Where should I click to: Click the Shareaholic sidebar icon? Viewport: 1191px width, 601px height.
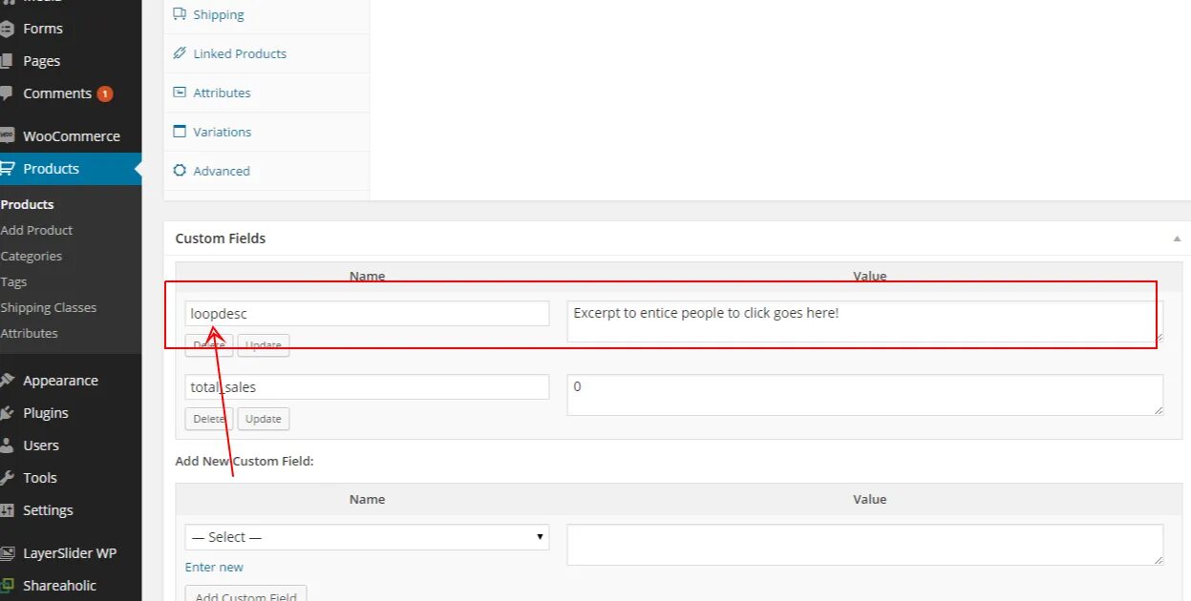tap(7, 586)
